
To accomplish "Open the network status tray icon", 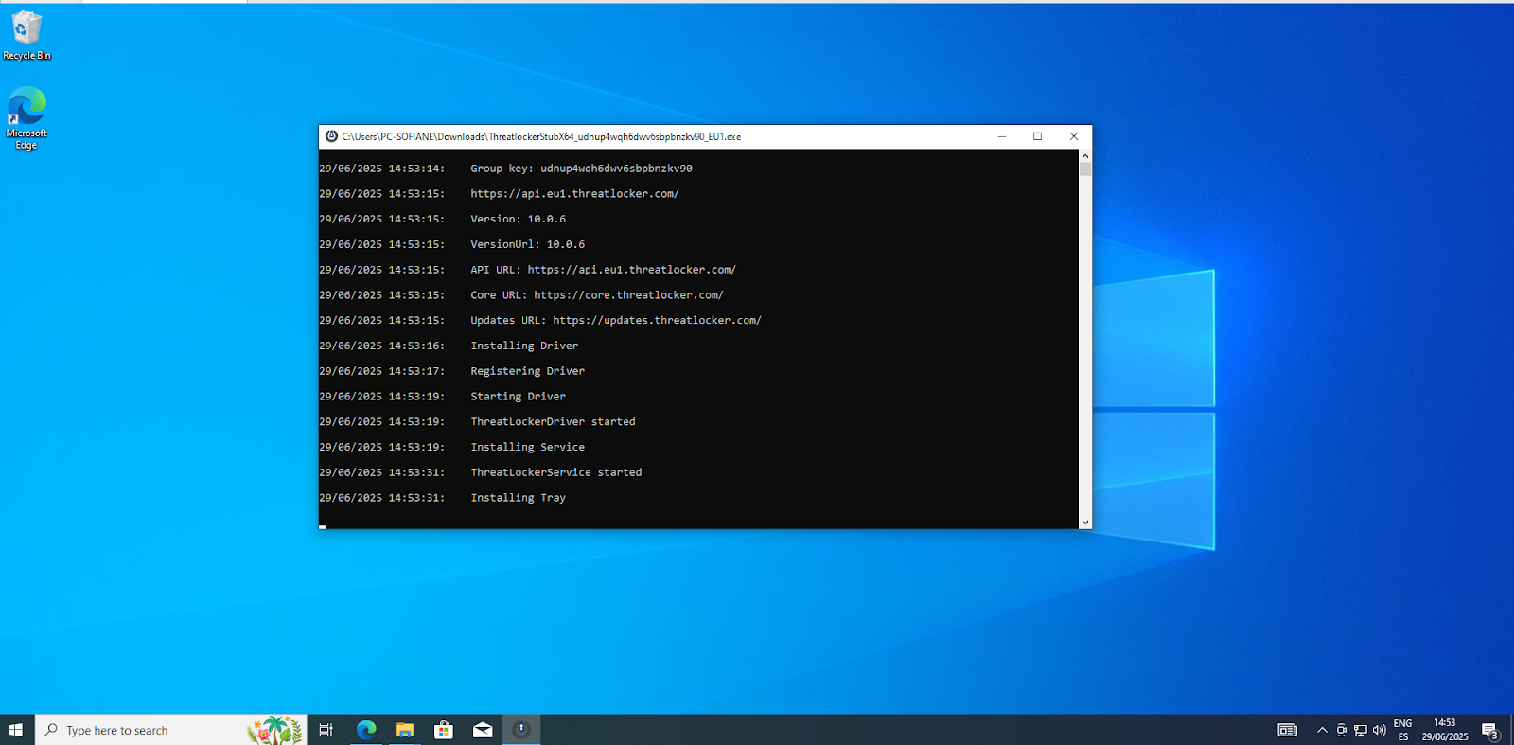I will (x=1361, y=730).
